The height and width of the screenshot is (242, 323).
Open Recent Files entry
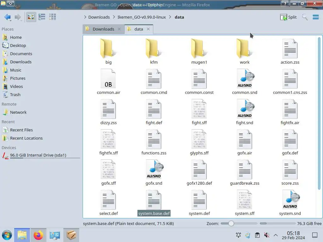21,130
